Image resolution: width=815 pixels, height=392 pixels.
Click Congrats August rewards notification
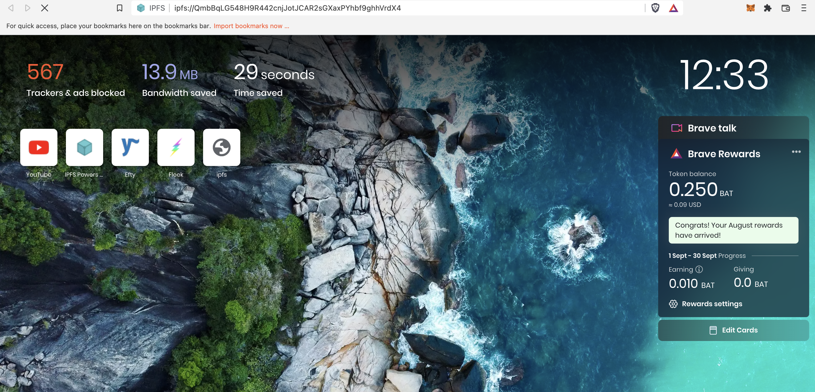tap(733, 230)
